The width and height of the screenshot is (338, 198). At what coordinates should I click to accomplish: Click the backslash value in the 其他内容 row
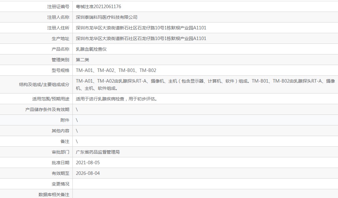tap(77, 131)
